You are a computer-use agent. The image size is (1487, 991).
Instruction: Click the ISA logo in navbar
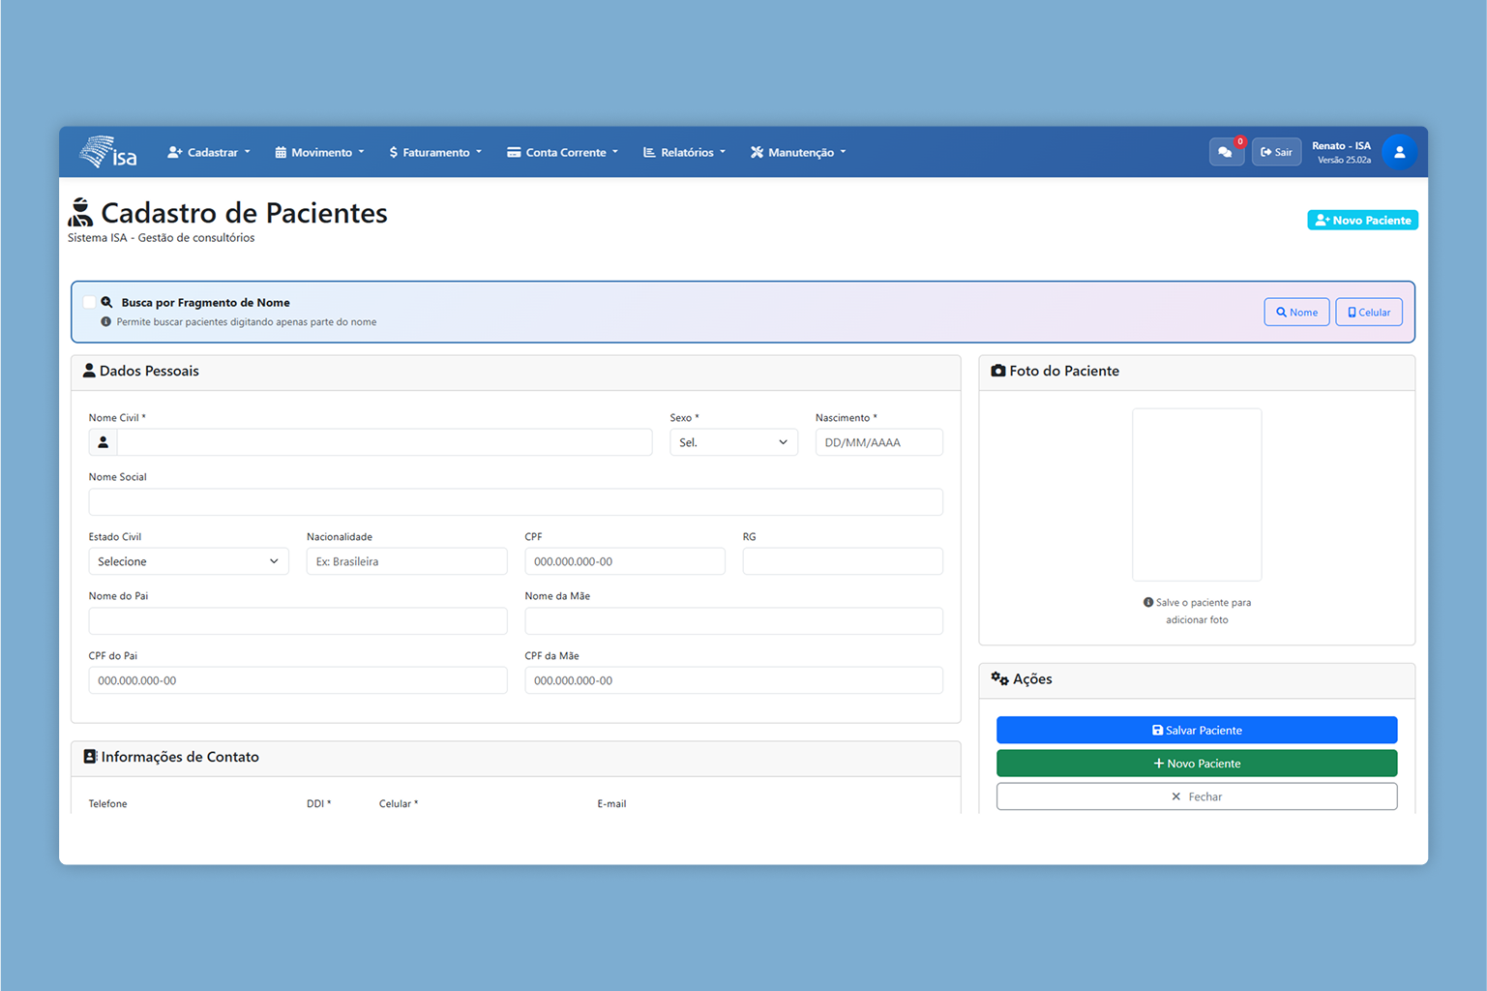click(108, 152)
